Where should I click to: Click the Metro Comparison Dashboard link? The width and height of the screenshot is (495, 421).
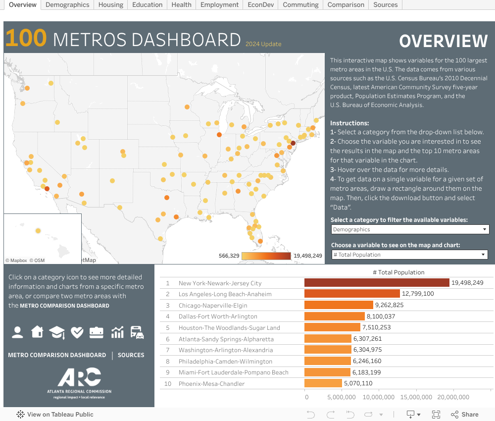pos(57,355)
